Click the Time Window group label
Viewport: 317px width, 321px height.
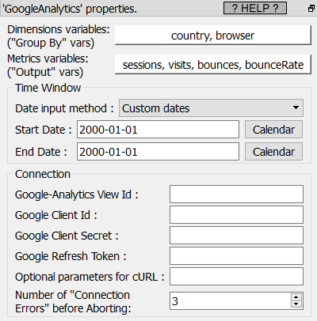[x=48, y=88]
